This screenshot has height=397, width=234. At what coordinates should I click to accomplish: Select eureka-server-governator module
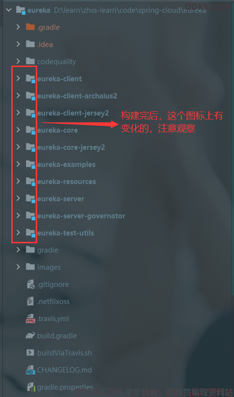tap(81, 216)
